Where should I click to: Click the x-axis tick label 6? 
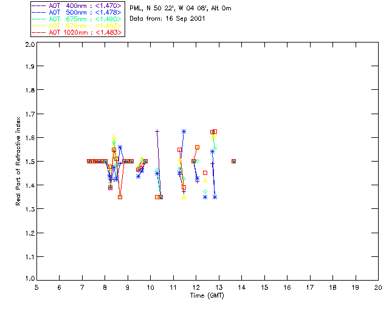coord(60,287)
